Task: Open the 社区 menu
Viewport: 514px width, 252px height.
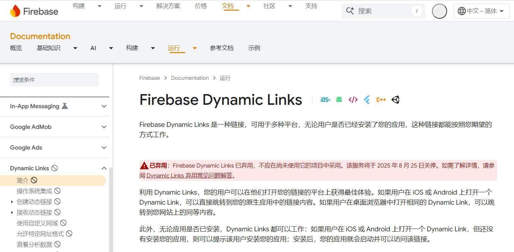Action: click(x=269, y=6)
